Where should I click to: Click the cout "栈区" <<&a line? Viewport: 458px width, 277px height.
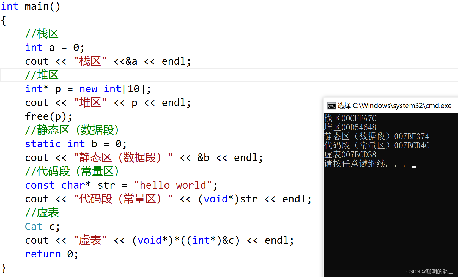click(x=108, y=61)
